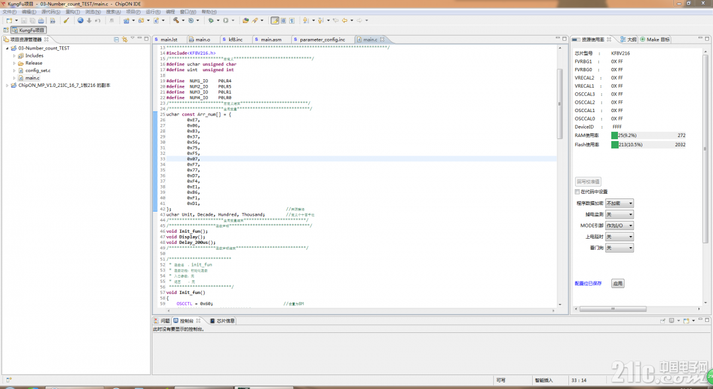Close the main.c editor tab
Image resolution: width=713 pixels, height=389 pixels.
pyautogui.click(x=382, y=40)
